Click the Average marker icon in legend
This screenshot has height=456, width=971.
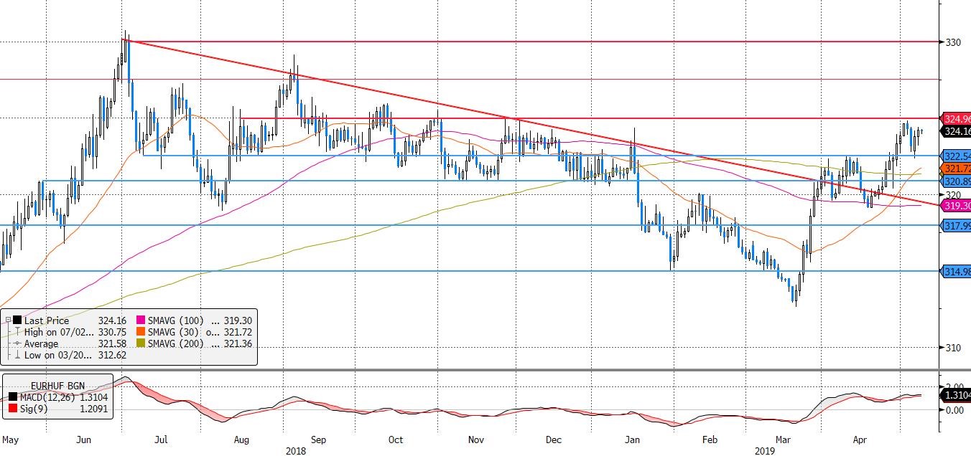pyautogui.click(x=17, y=344)
